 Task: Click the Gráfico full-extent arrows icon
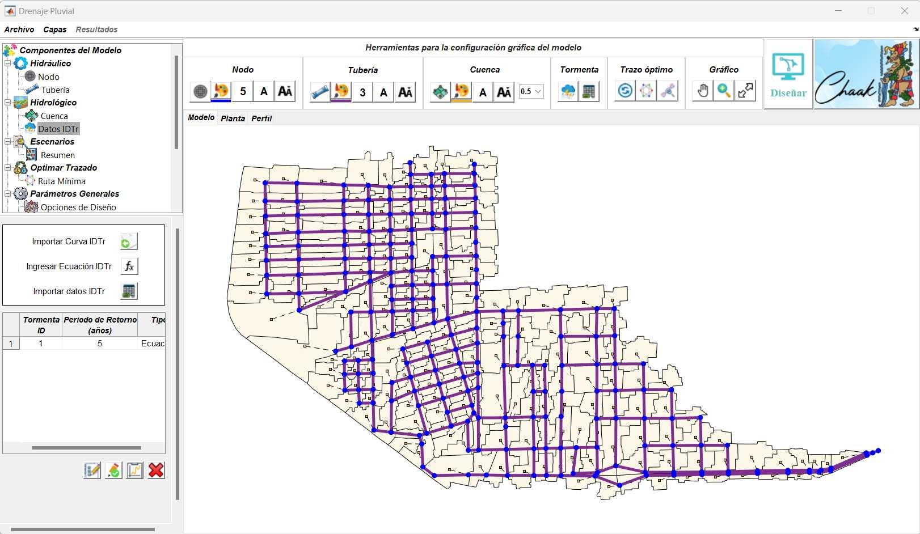tap(745, 91)
